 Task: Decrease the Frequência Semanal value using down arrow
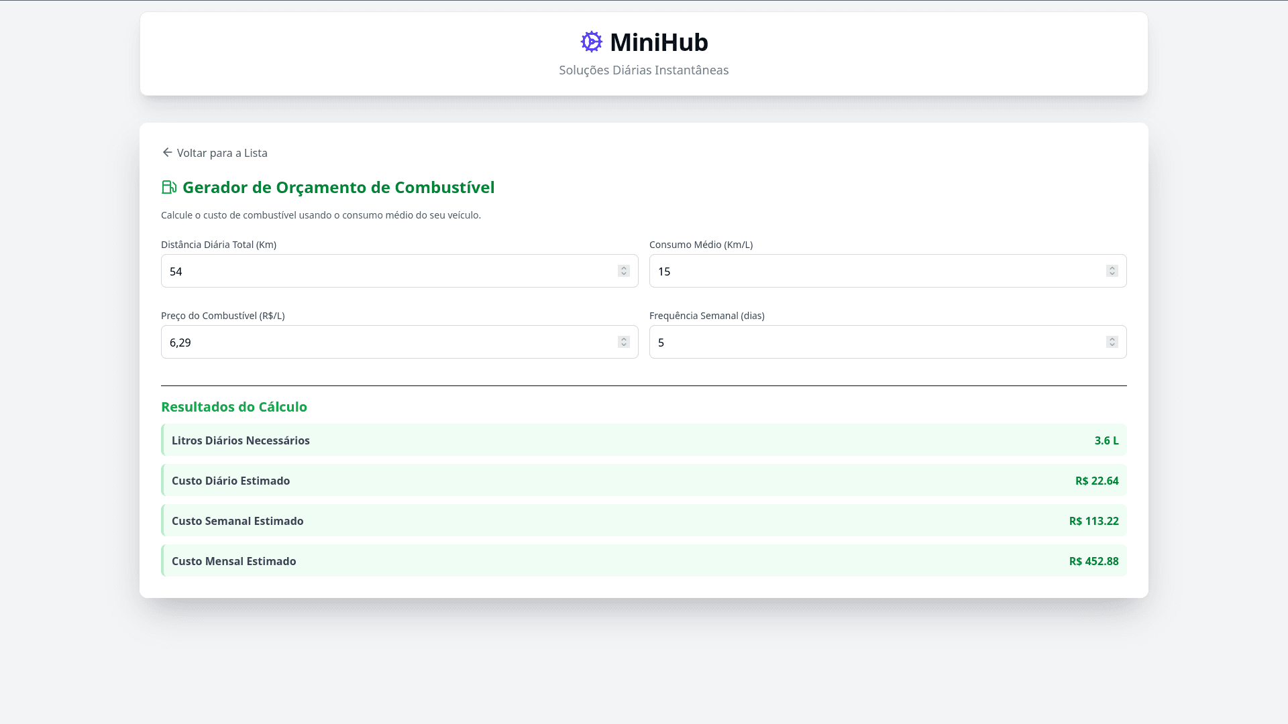click(x=1112, y=345)
